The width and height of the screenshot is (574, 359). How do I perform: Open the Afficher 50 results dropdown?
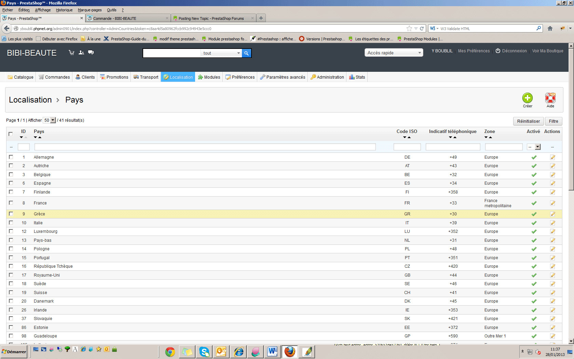50,120
